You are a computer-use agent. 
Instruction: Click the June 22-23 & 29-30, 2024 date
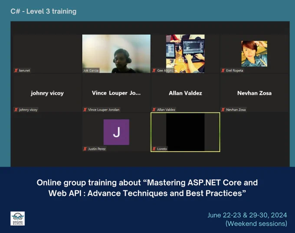point(247,215)
